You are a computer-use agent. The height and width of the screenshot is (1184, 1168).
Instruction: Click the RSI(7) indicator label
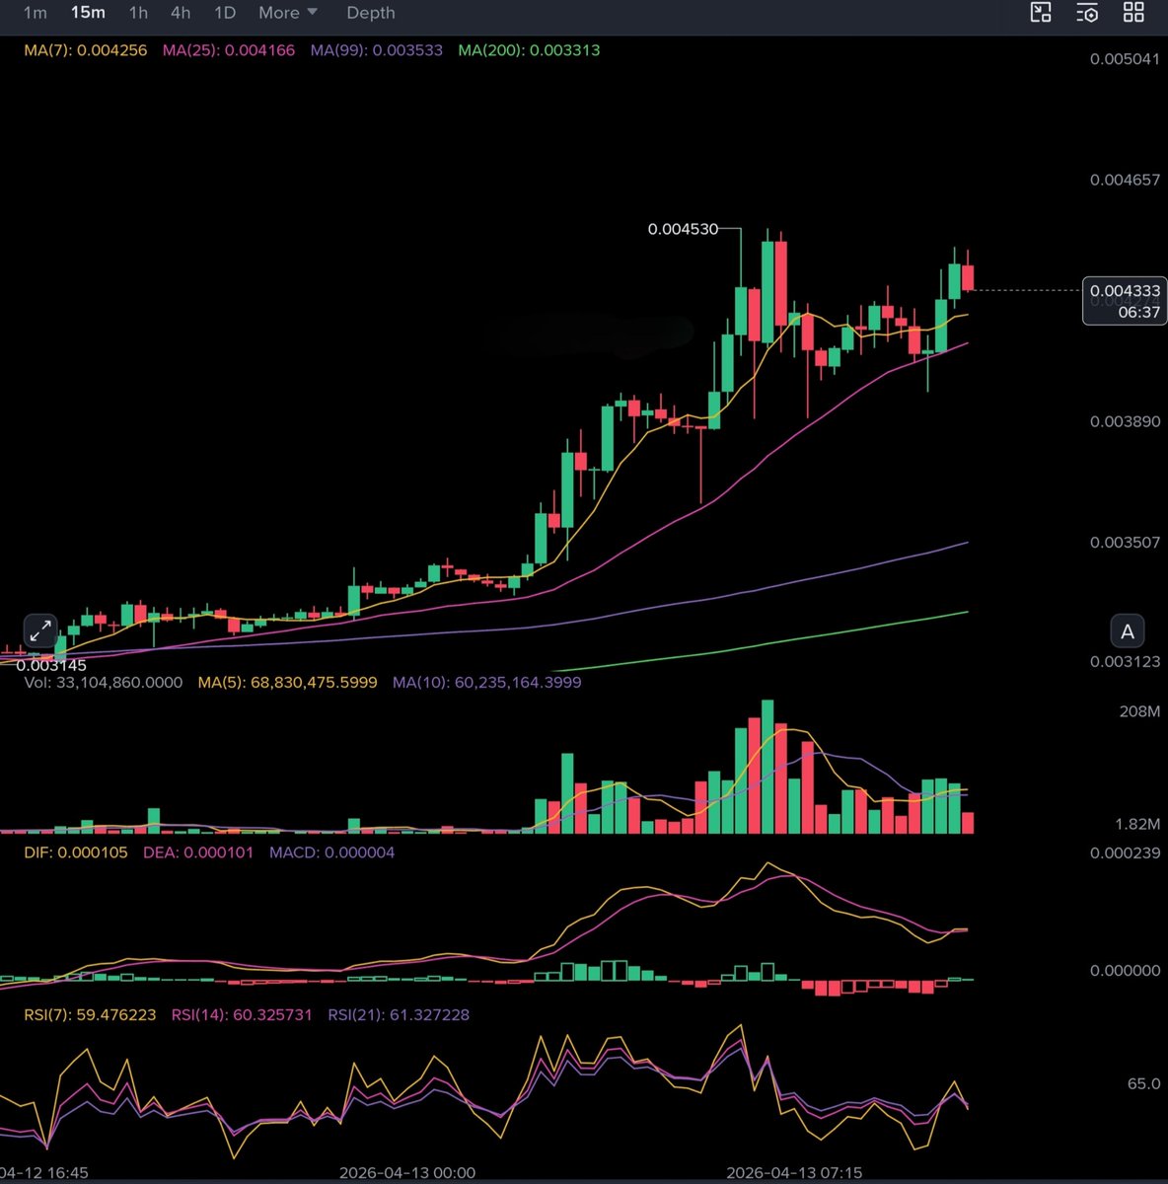pyautogui.click(x=90, y=1014)
